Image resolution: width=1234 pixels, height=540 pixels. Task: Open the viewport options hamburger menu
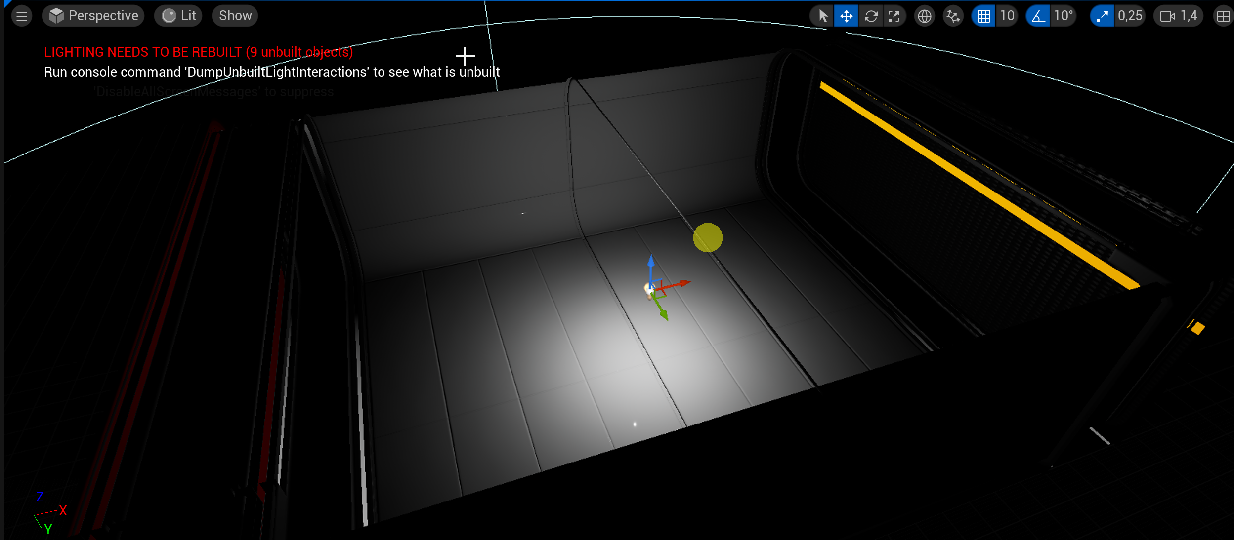[x=21, y=16]
